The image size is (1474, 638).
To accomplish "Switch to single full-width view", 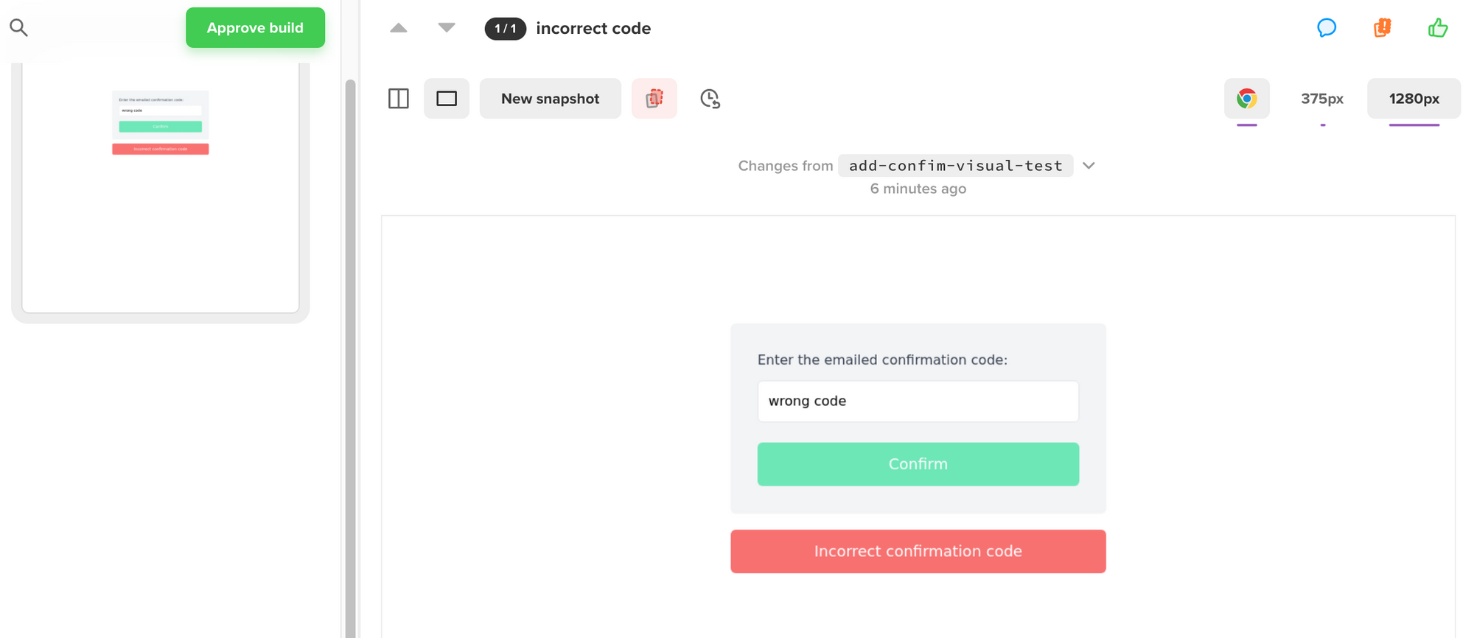I will [x=447, y=99].
